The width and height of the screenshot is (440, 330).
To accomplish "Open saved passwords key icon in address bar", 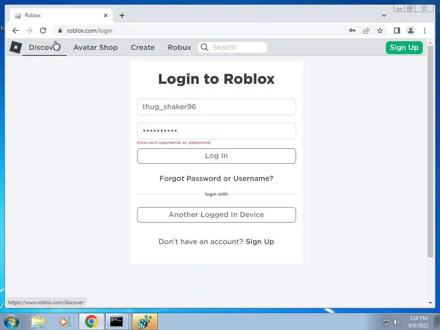I will click(352, 31).
